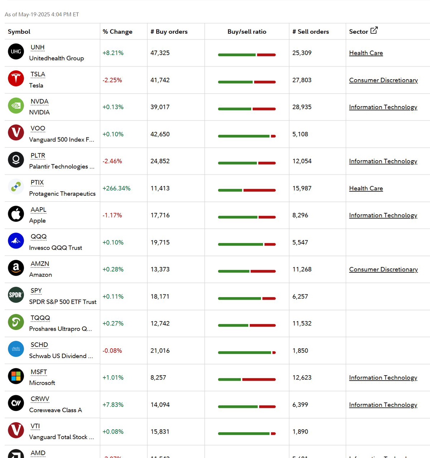Open the AAPL ticker link
The width and height of the screenshot is (430, 458).
click(38, 210)
